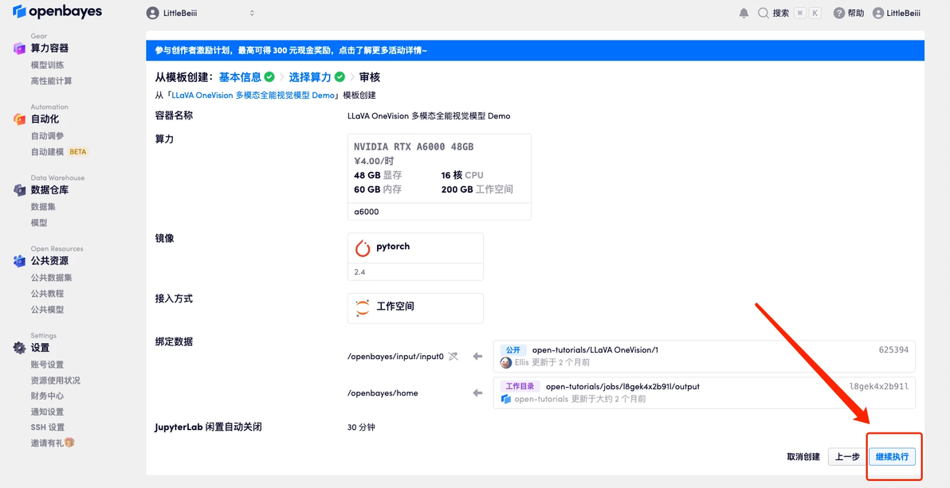
Task: Click the 算力容器 purple cube icon
Action: point(19,49)
